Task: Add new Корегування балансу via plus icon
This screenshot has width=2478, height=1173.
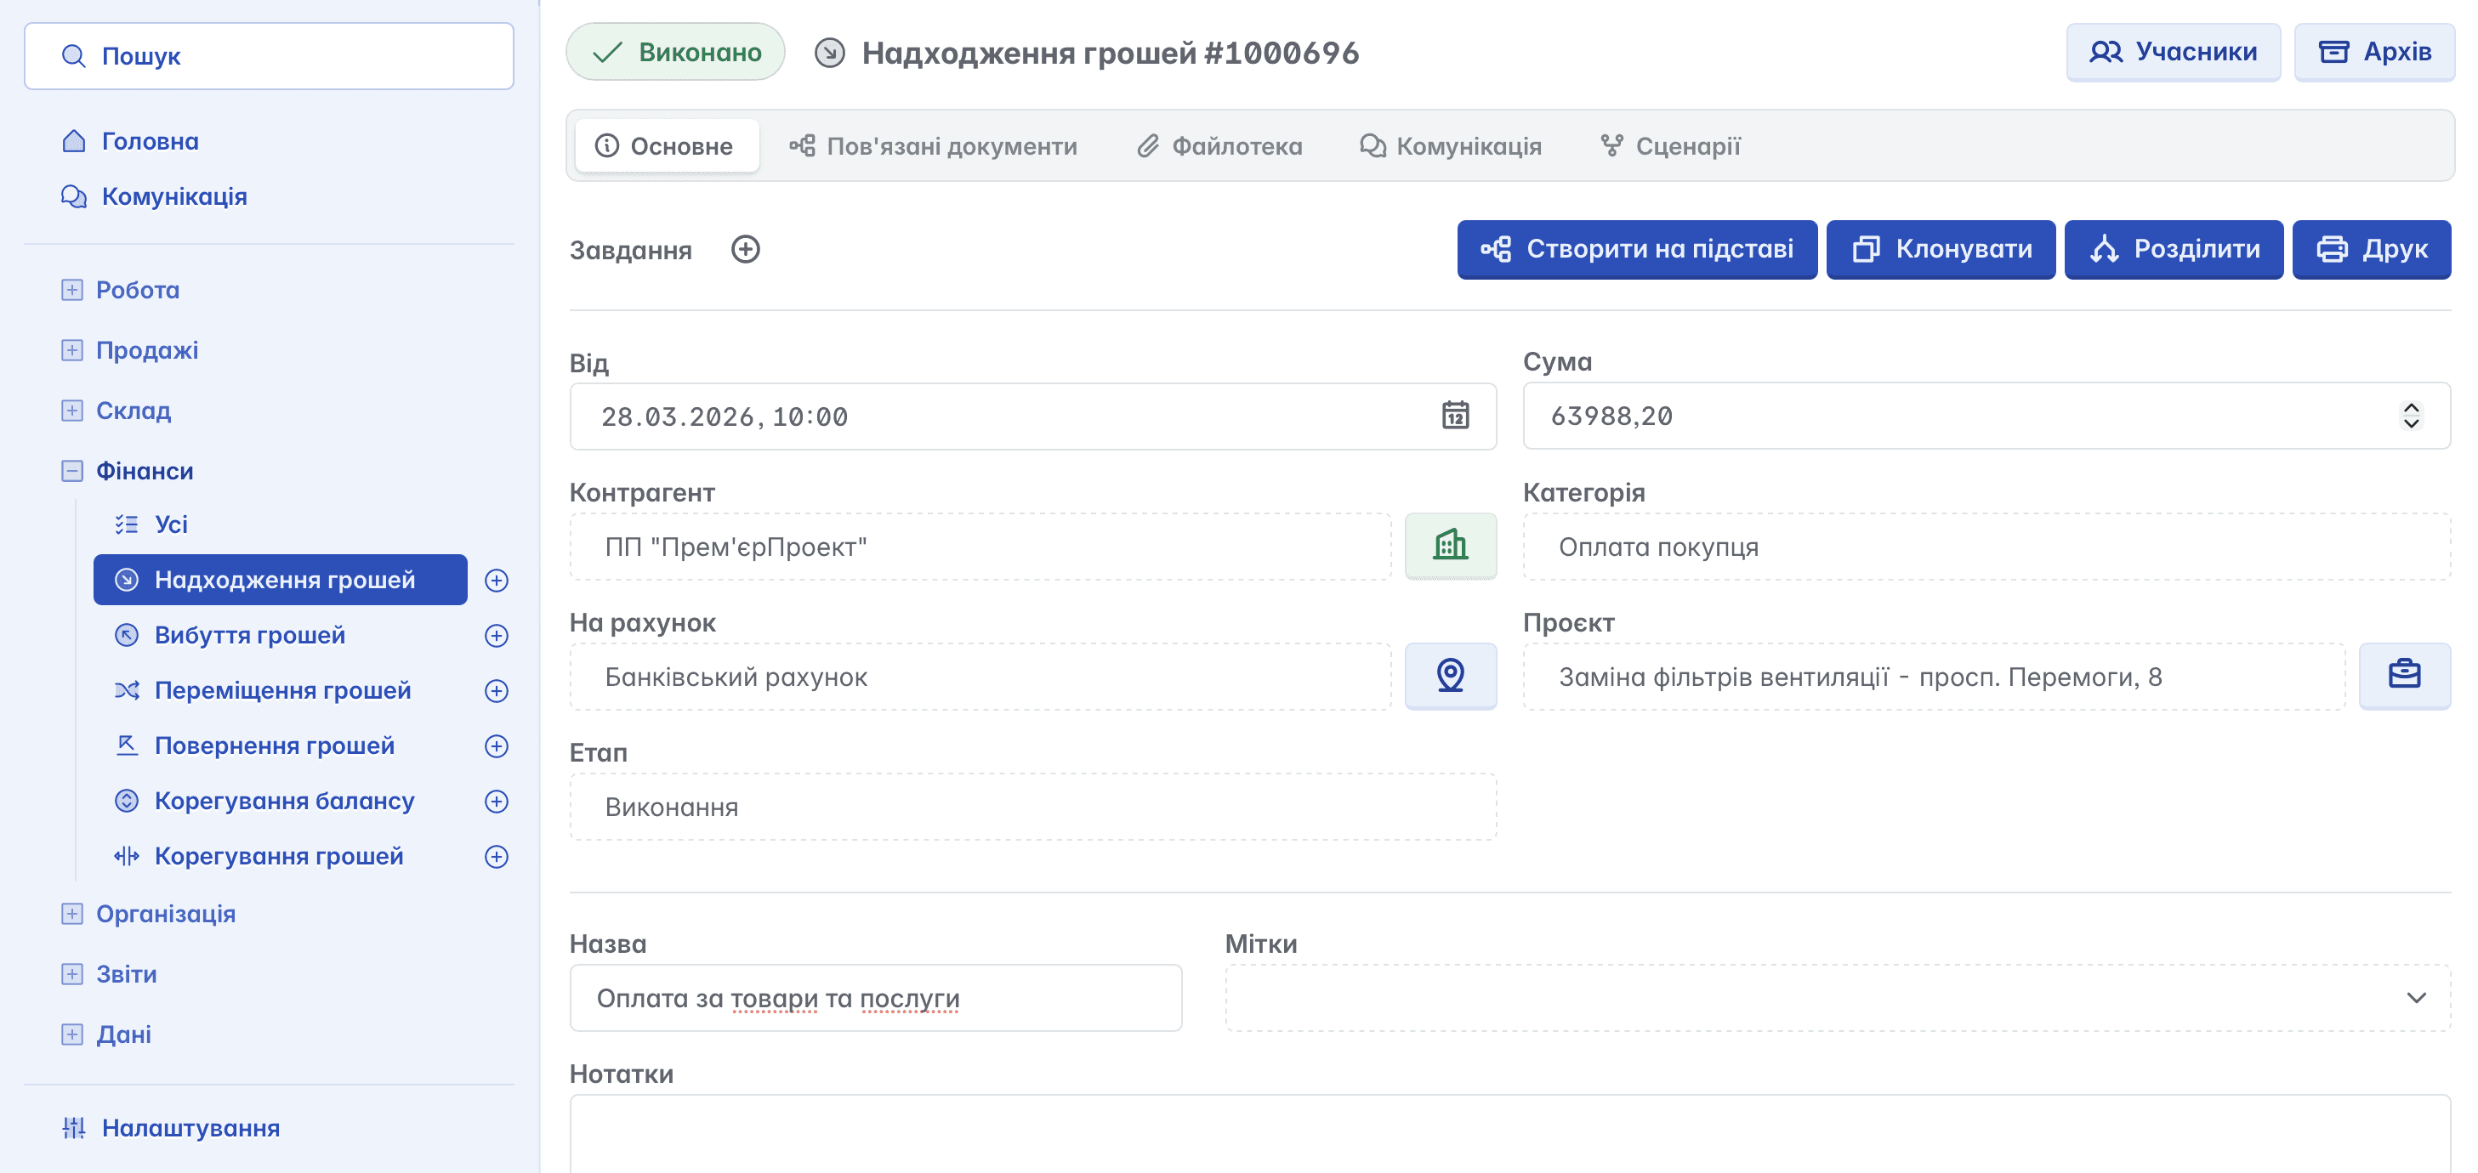Action: (x=497, y=802)
